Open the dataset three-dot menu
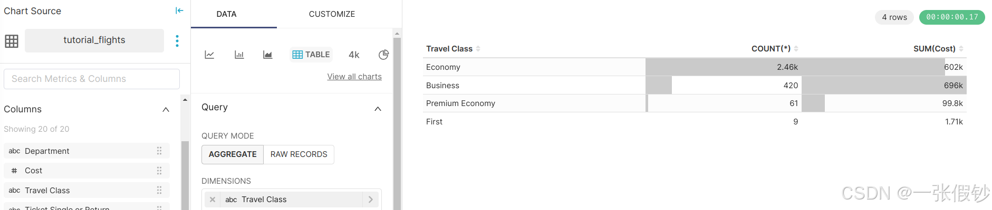The height and width of the screenshot is (210, 992). (177, 40)
